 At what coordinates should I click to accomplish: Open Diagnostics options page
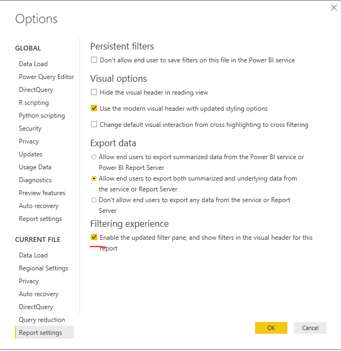tap(35, 180)
